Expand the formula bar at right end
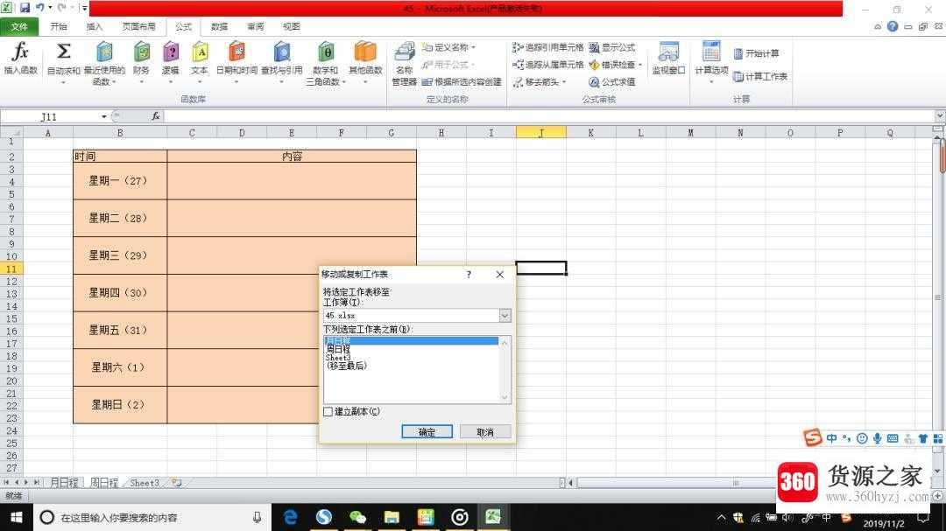The image size is (946, 531). (x=939, y=115)
